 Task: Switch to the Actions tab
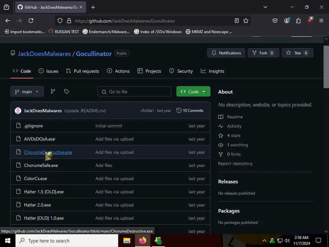tap(118, 71)
